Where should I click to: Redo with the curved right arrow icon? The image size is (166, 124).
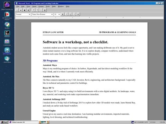tap(37, 10)
